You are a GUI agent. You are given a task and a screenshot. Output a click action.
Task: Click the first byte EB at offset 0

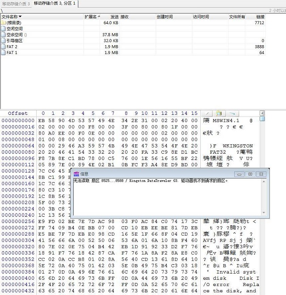(42, 120)
